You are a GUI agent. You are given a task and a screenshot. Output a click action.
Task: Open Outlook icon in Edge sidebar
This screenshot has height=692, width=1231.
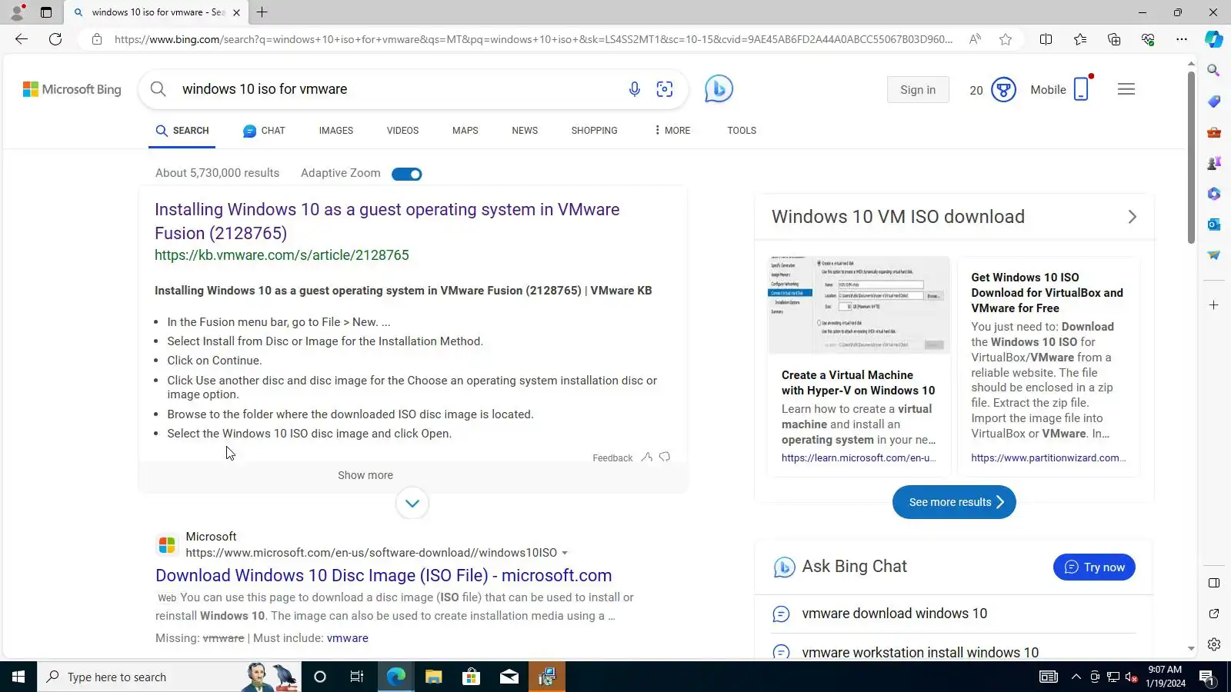click(x=1214, y=225)
